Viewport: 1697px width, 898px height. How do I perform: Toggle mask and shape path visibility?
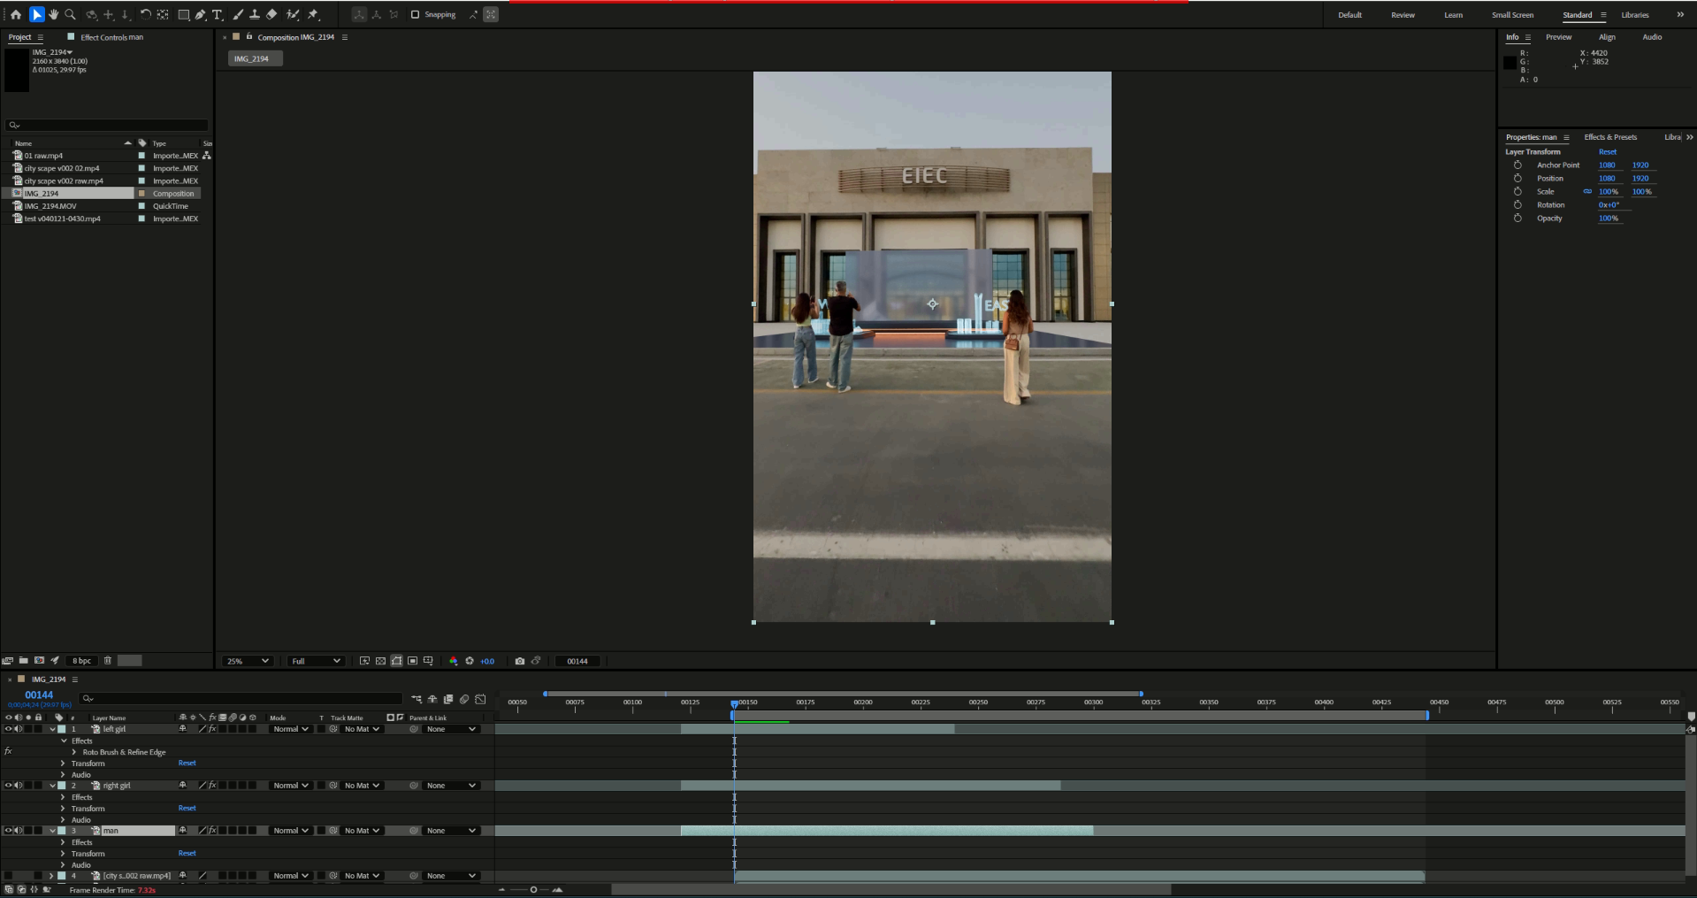(x=396, y=661)
